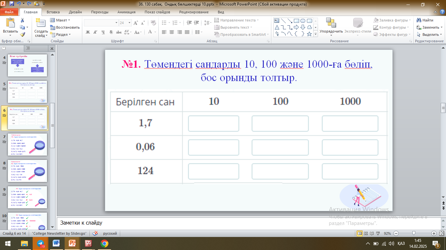Image resolution: width=446 pixels, height=250 pixels.
Task: Click the Заменить replace button
Action: coord(428,27)
